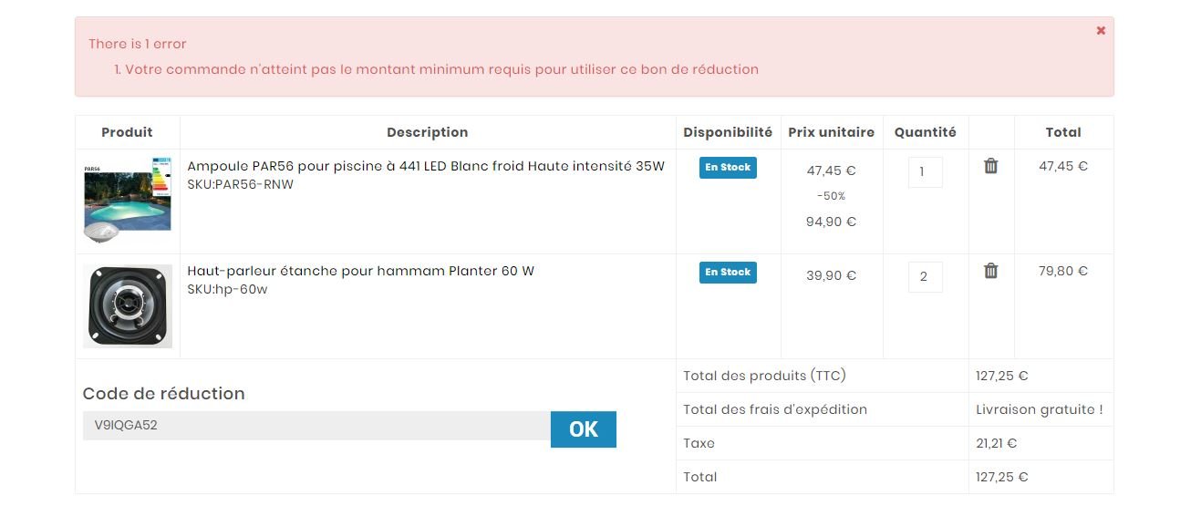Screen dimensions: 1201x506
Task: Apply the discount code with OK
Action: point(584,429)
